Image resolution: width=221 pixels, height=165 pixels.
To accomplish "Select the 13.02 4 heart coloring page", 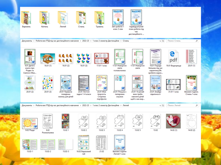I will click(x=119, y=121).
